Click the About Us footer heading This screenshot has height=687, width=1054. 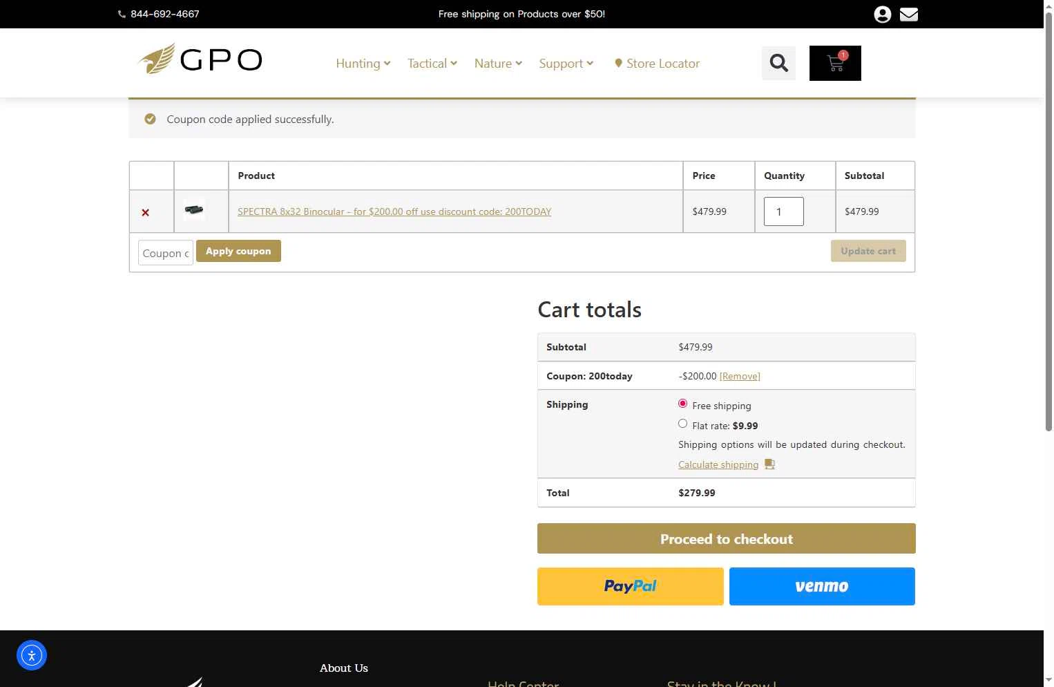[x=344, y=668]
